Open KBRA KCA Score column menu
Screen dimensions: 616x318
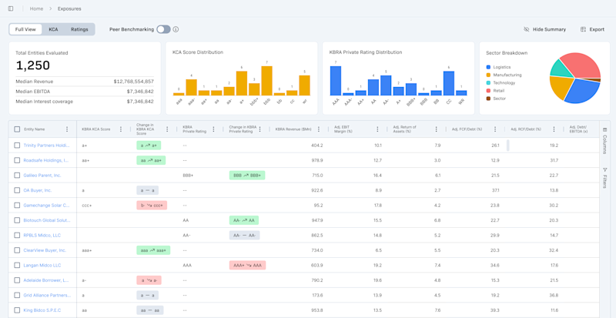coord(121,129)
